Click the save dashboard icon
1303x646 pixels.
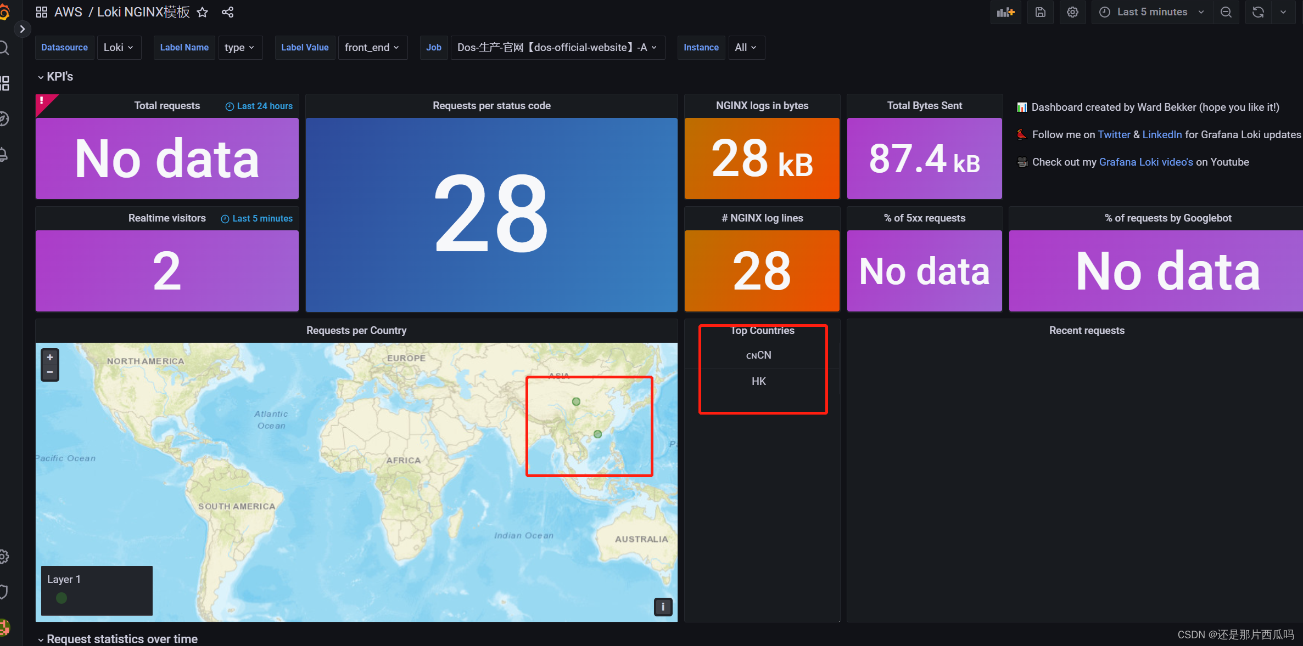point(1041,12)
